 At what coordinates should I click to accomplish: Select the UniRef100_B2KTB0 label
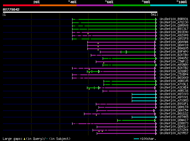coord(174,55)
